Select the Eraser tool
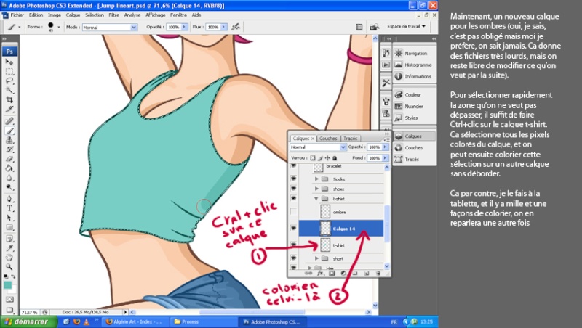This screenshot has width=582, height=328. pyautogui.click(x=9, y=159)
